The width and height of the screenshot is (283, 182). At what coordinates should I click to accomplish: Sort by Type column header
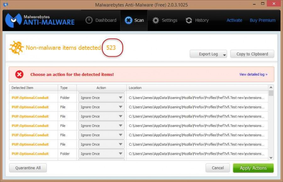click(x=67, y=88)
